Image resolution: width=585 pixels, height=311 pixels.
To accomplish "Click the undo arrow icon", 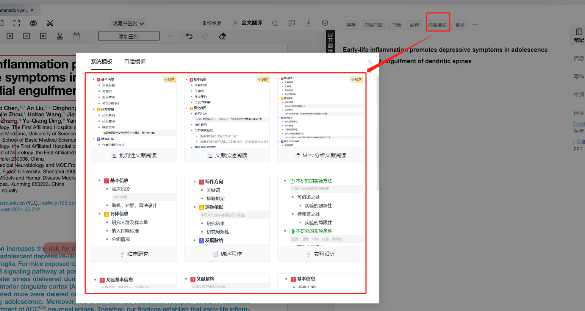I will coord(189,36).
